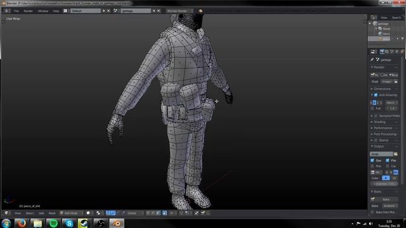Open the Blender Render engine dropdown
The height and width of the screenshot is (228, 406).
point(179,11)
